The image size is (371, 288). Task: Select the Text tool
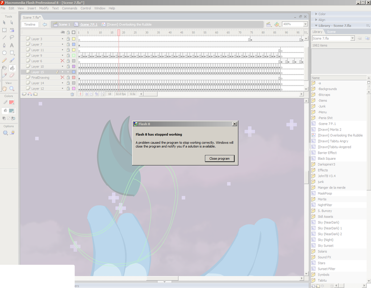(12, 45)
